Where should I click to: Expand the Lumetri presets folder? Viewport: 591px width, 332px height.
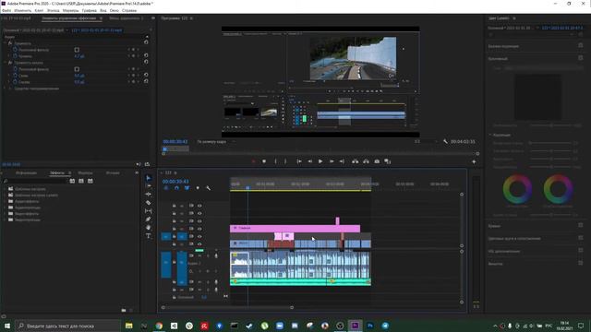pyautogui.click(x=5, y=195)
